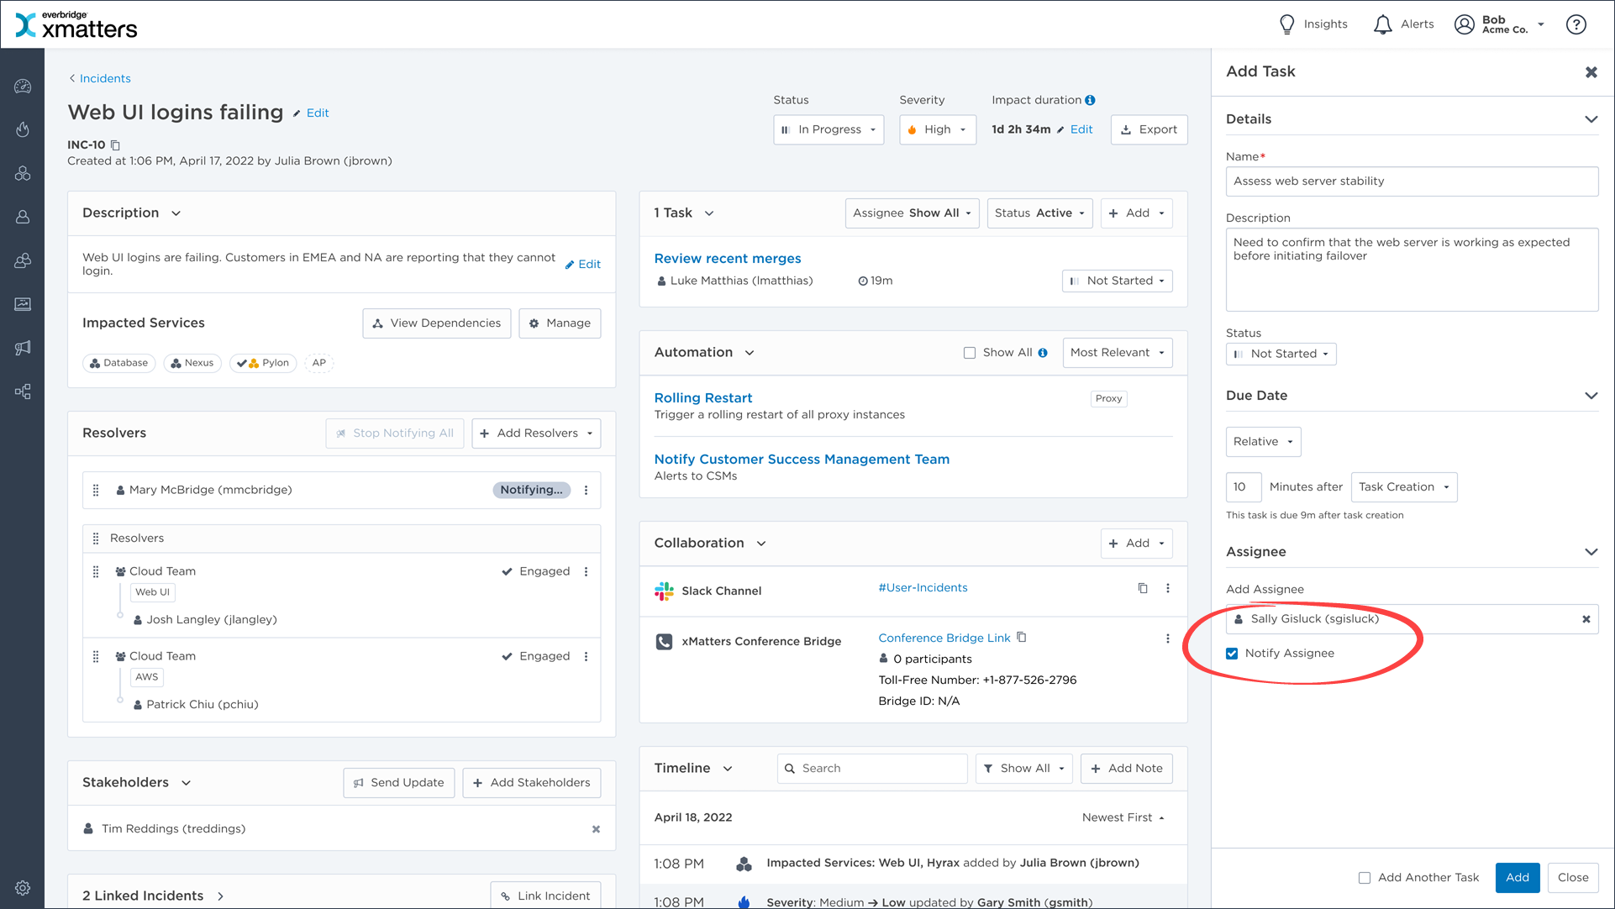Toggle Newest First timeline ordering
Screen dimensions: 1615x909
pyautogui.click(x=1123, y=817)
